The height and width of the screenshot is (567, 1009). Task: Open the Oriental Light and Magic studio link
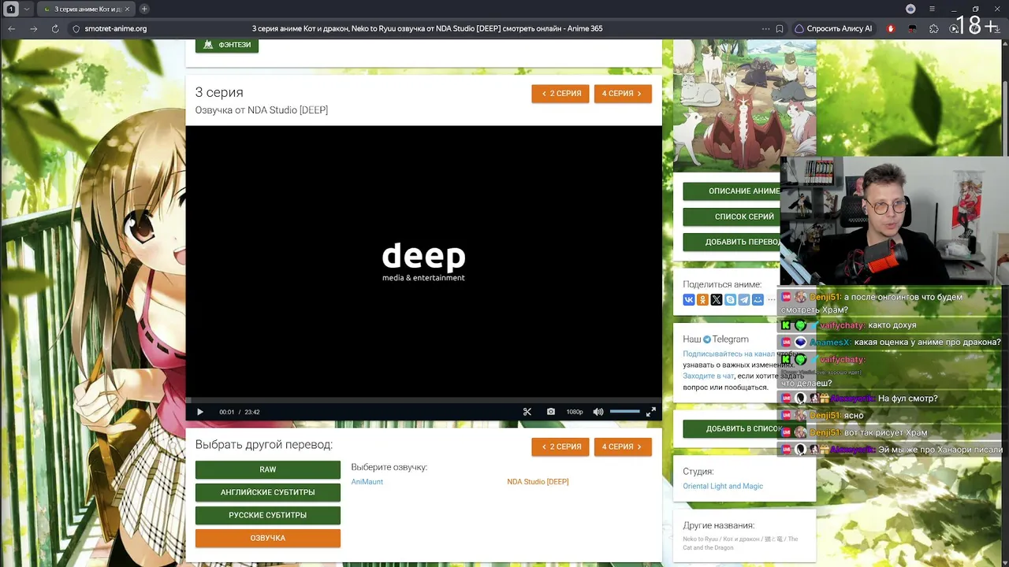tap(723, 487)
